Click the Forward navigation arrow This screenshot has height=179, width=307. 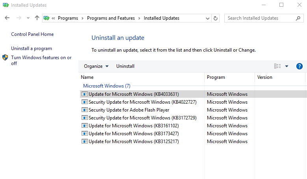(x=19, y=18)
